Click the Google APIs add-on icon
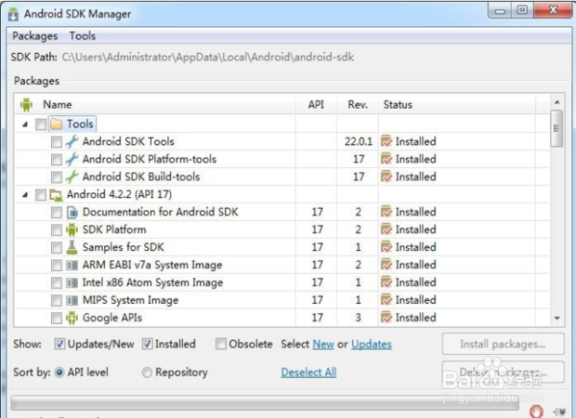The image size is (576, 418). pyautogui.click(x=72, y=318)
